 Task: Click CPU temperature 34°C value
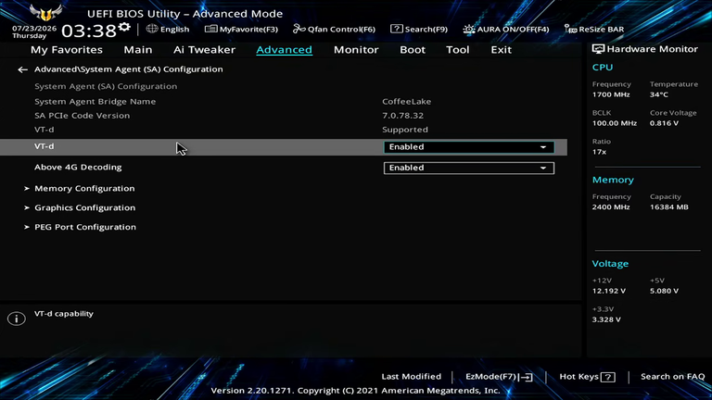pyautogui.click(x=659, y=94)
